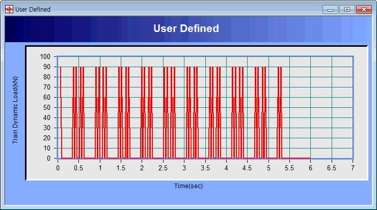The width and height of the screenshot is (377, 210).
Task: Click the 6.5 tick label on time axis
Action: point(332,168)
